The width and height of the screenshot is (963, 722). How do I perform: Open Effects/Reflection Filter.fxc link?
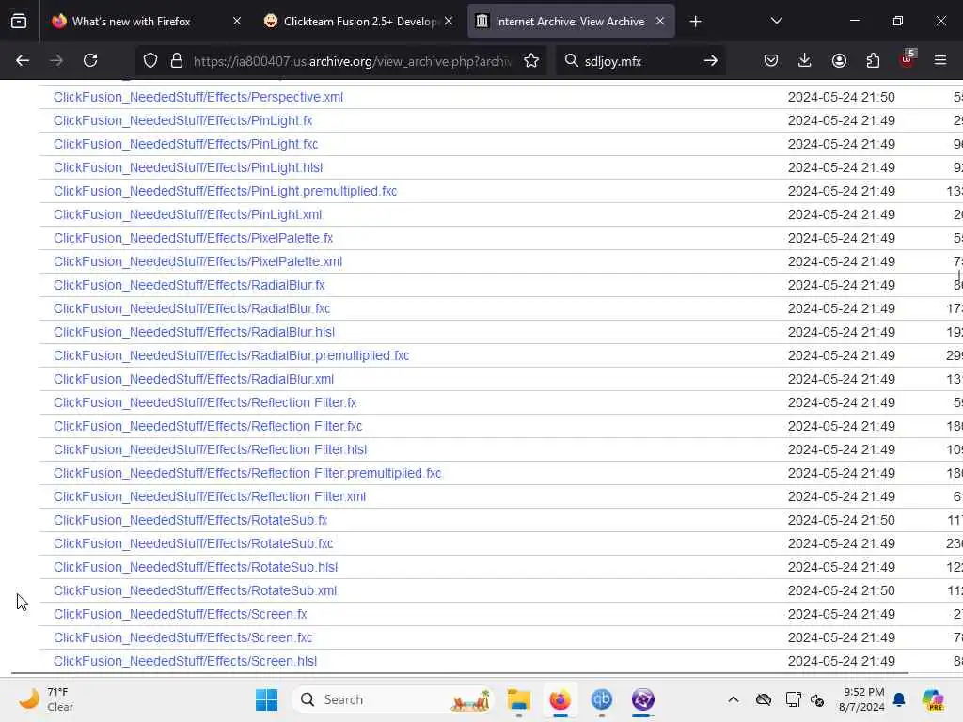208,426
